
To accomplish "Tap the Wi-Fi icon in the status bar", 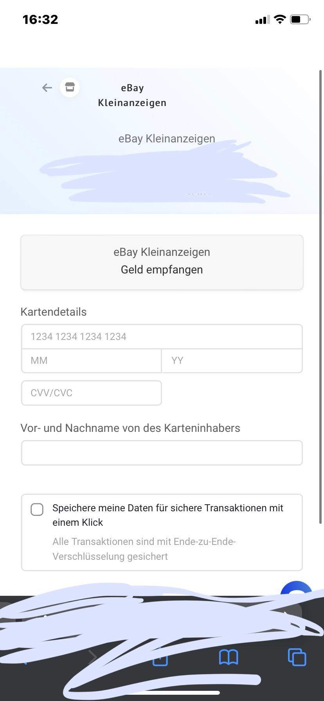I will tap(279, 19).
